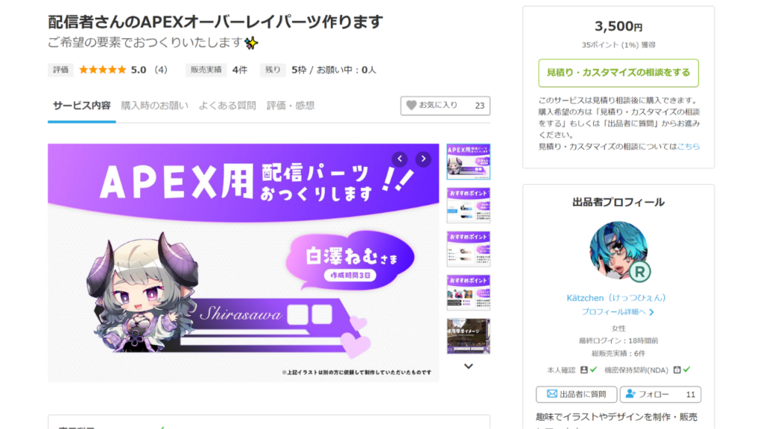763x429 pixels.
Task: Click the 最終ログイン：18時間前 text
Action: 618,340
